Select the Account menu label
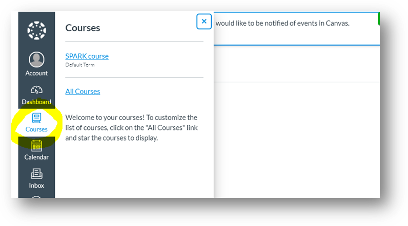This screenshot has height=226, width=408. [36, 73]
